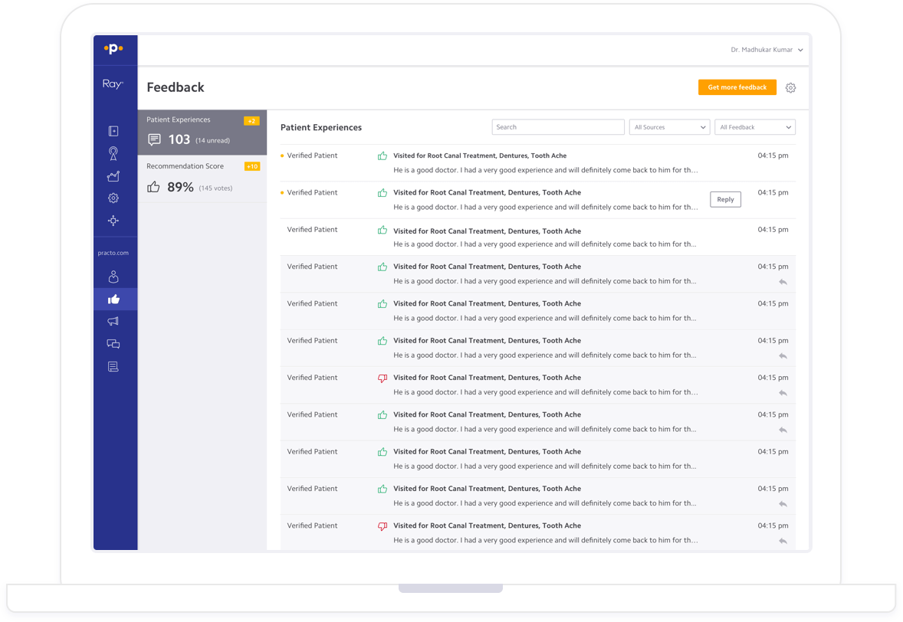Image resolution: width=903 pixels, height=622 pixels.
Task: Open the trends chart icon in sidebar
Action: [113, 175]
